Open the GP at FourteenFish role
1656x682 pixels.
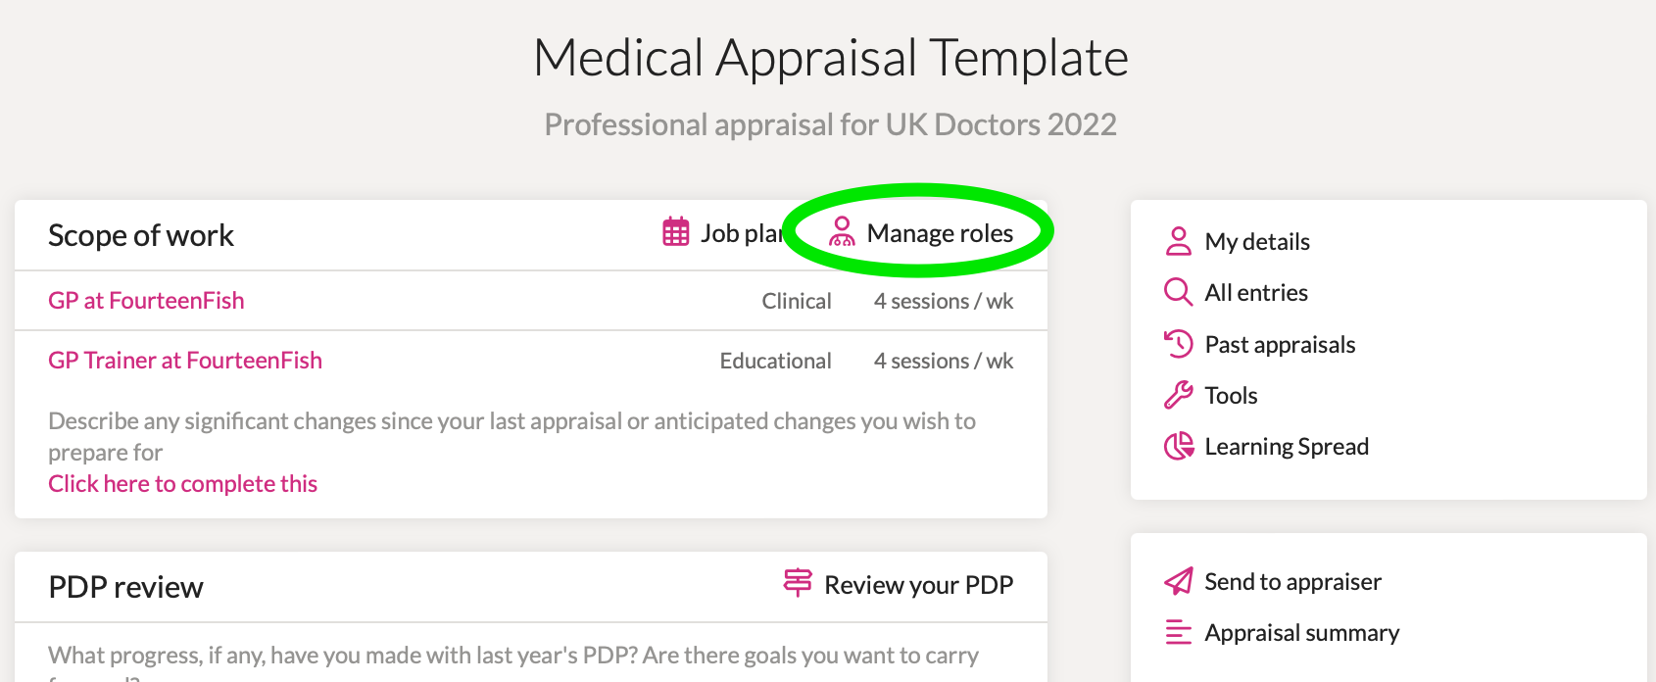tap(146, 301)
